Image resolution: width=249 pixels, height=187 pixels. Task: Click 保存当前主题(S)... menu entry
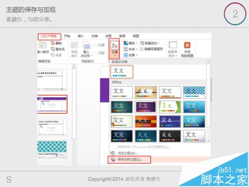(x=130, y=160)
